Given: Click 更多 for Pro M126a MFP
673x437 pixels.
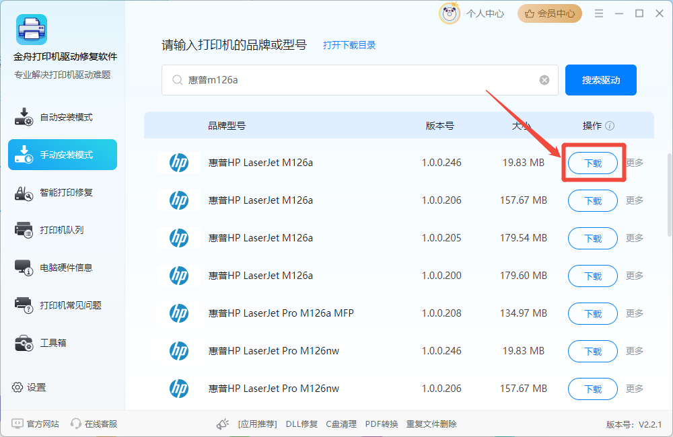Looking at the screenshot, I should 635,313.
